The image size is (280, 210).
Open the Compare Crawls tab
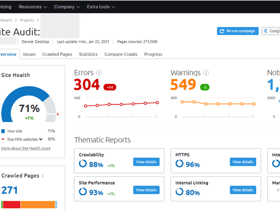[121, 54]
